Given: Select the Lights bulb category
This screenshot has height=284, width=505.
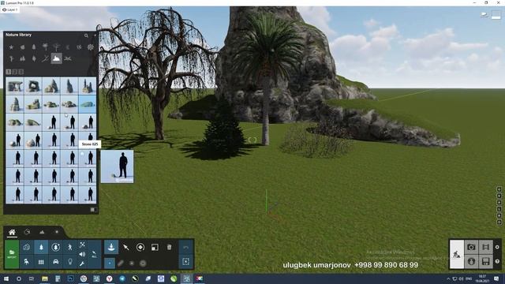Looking at the screenshot, I should coord(70,261).
